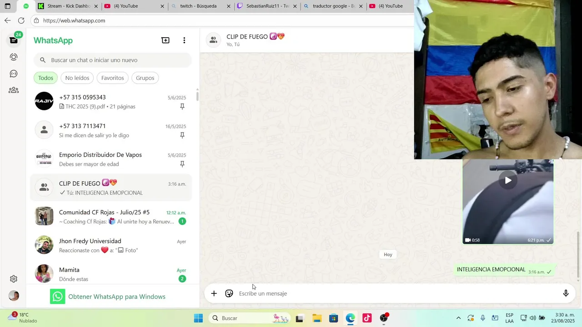Open the Status icon in the sidebar
The height and width of the screenshot is (327, 582).
coord(14,57)
